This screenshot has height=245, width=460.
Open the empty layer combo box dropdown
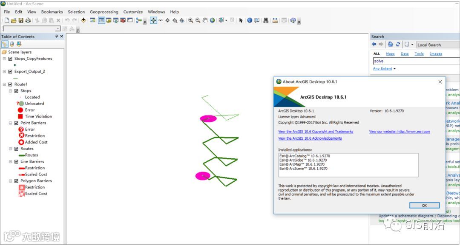tap(58, 28)
